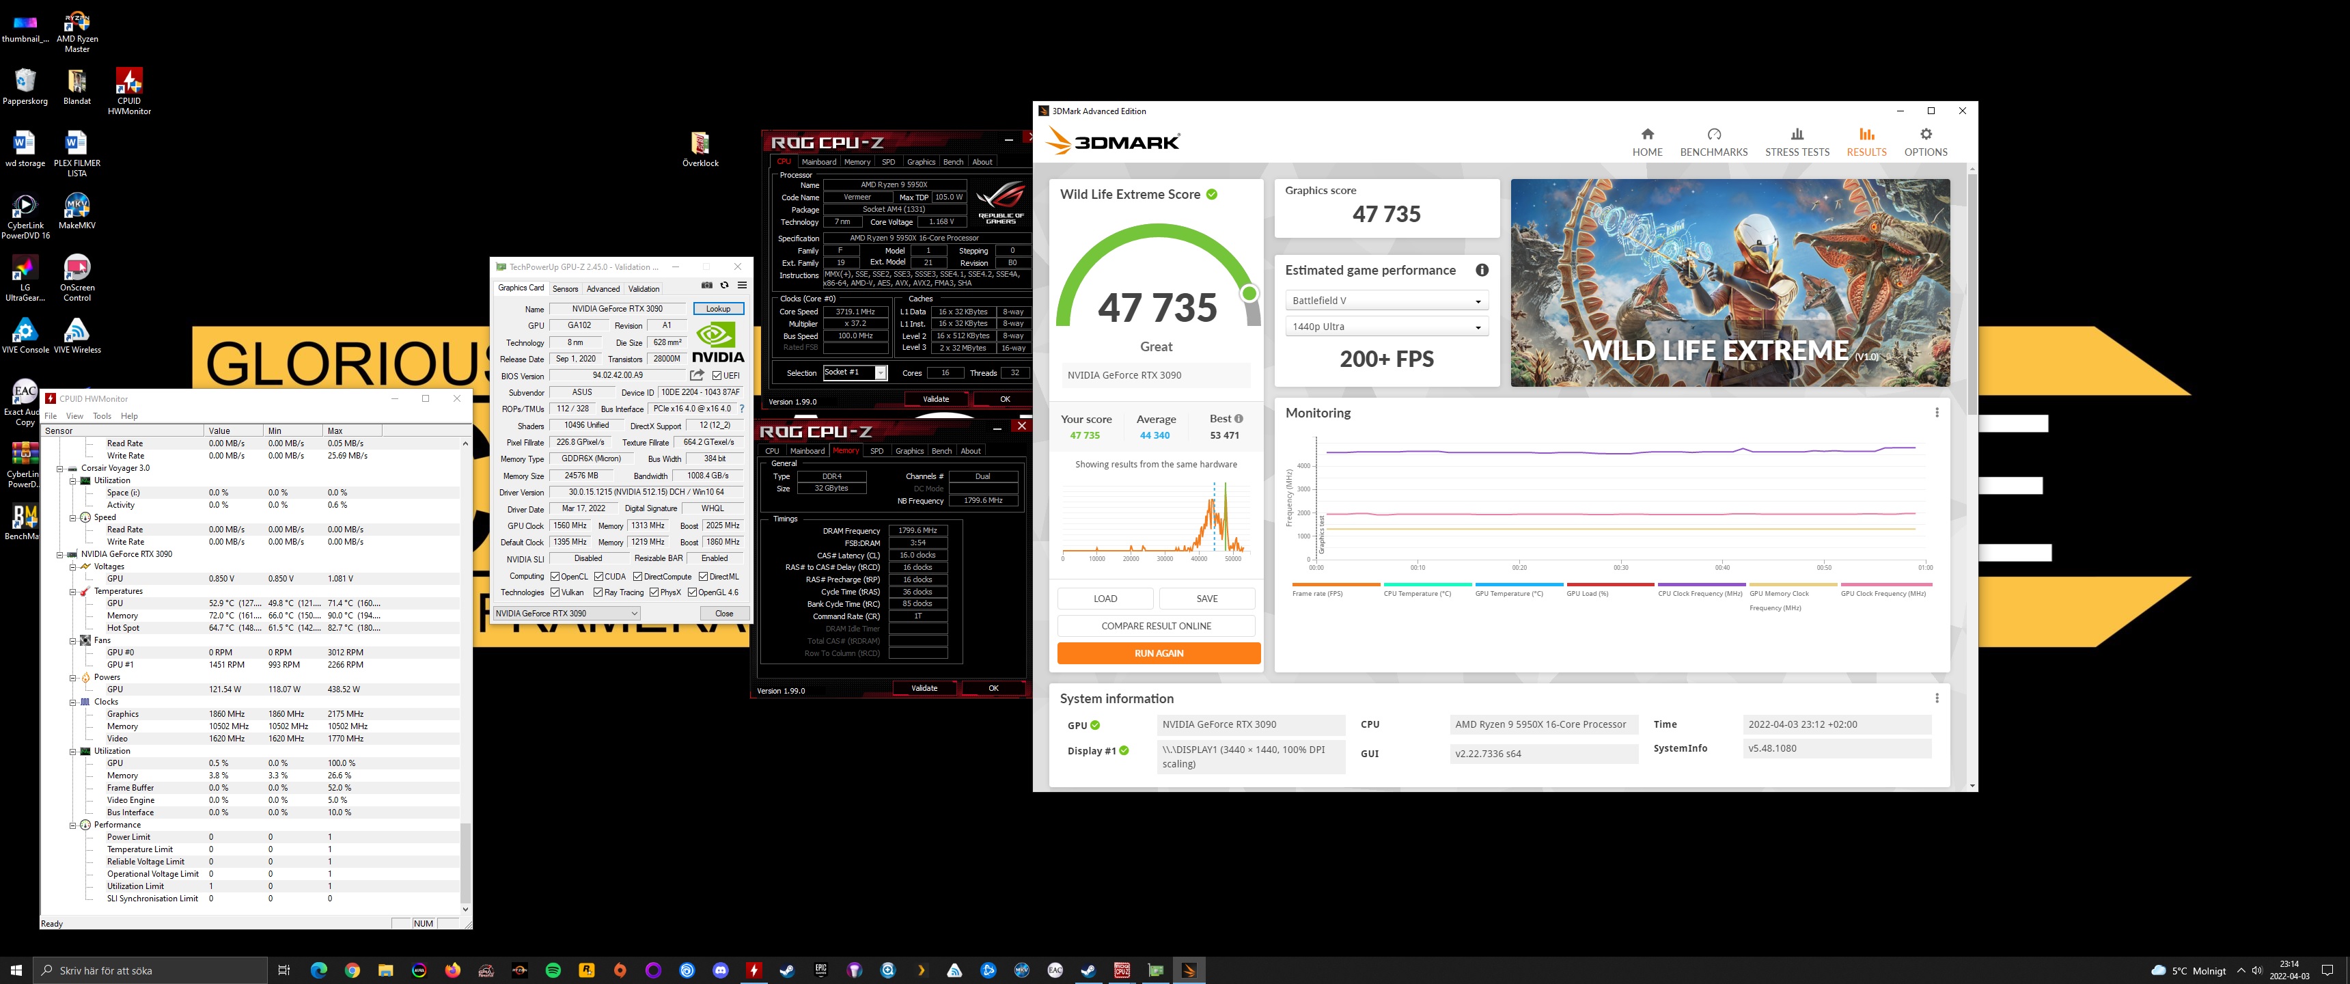
Task: Open the AMD Ryzen Master desktop shortcut
Action: (77, 31)
